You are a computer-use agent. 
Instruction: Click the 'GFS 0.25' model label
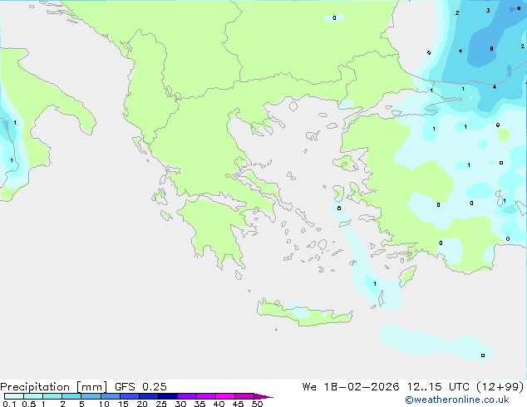(x=140, y=387)
